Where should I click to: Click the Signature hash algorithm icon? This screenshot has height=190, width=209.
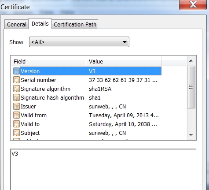click(x=16, y=97)
